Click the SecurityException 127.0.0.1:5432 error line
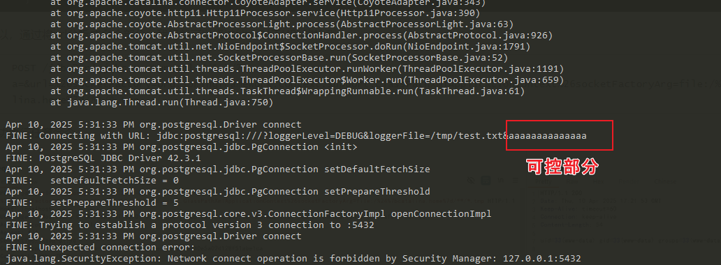 click(x=293, y=259)
